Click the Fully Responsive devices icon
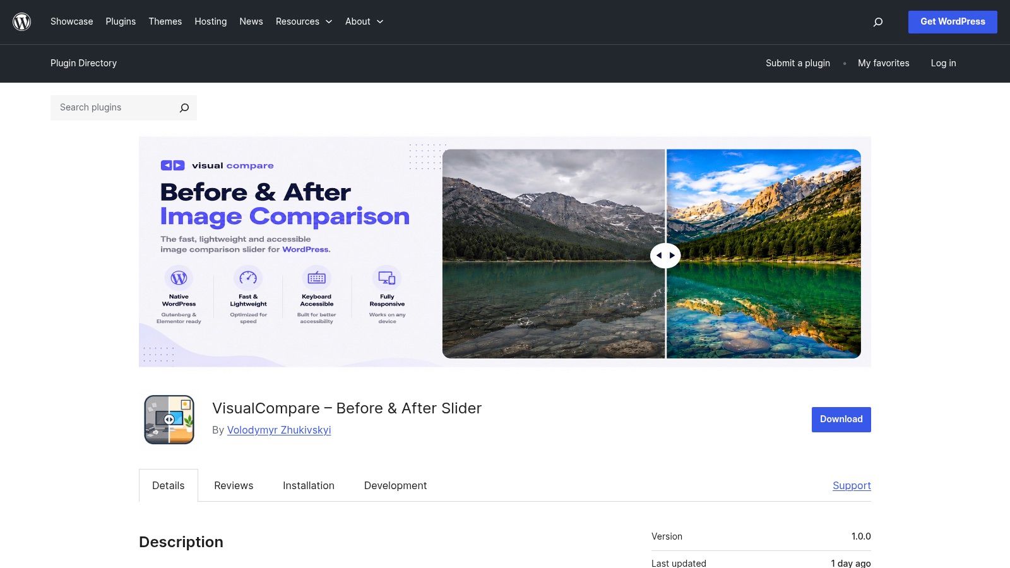 pos(387,278)
